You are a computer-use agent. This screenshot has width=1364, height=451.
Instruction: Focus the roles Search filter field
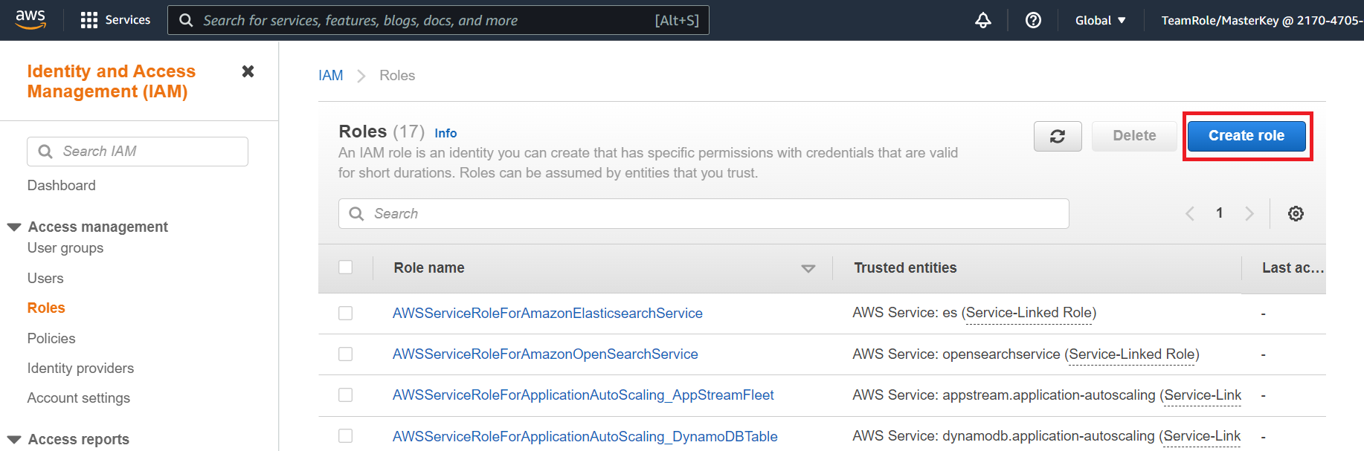(704, 214)
